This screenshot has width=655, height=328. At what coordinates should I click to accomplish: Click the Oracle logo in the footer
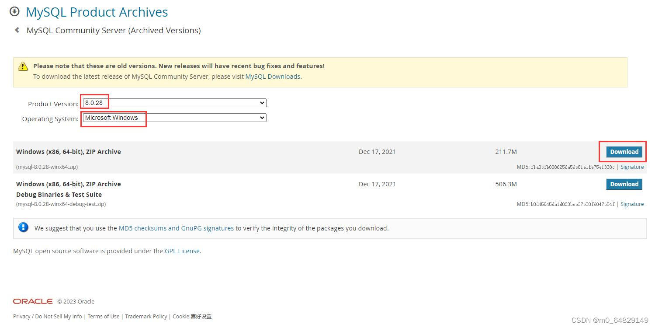click(x=33, y=301)
